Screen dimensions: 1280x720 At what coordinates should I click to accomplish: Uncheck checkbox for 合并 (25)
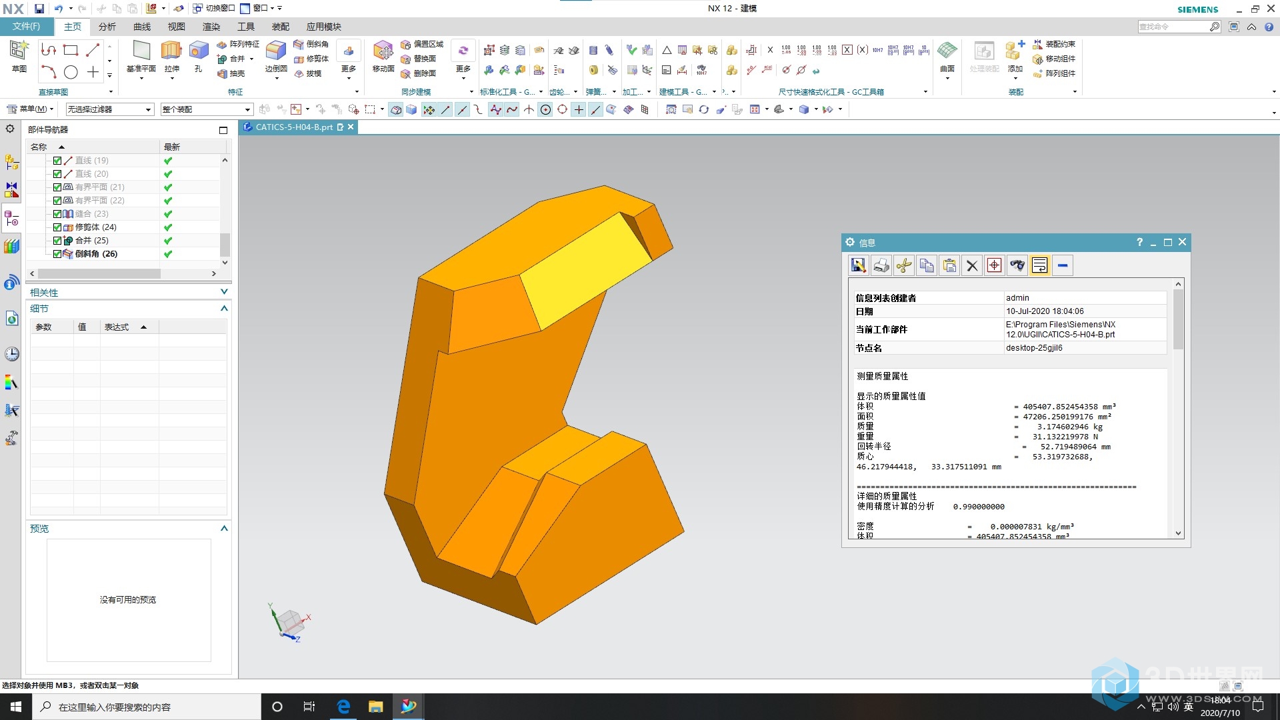point(57,241)
